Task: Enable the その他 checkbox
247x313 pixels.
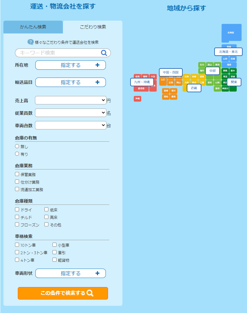Action: 46,225
